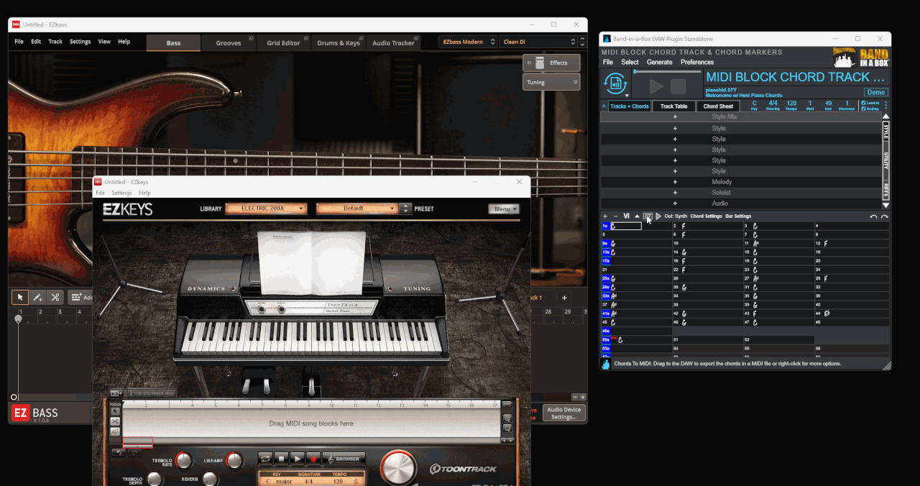Select the EZbass arrow select tool
The image size is (920, 486).
20,297
